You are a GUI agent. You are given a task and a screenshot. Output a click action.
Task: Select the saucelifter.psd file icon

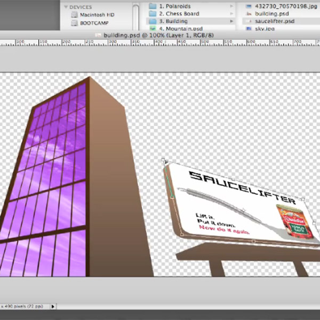[249, 21]
